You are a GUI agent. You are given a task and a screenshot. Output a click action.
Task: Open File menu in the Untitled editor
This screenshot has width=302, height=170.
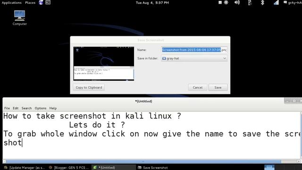coord(7,108)
